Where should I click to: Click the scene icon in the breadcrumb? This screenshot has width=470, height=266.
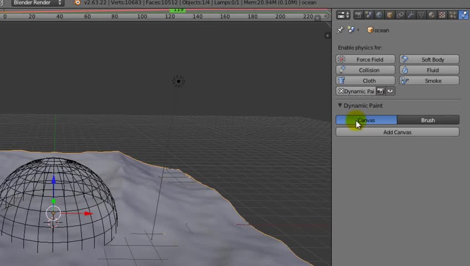pyautogui.click(x=351, y=30)
